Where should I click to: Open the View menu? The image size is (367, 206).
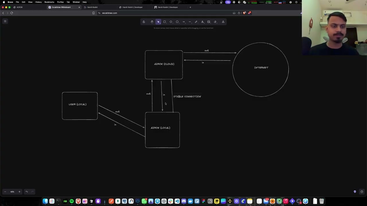tap(30, 2)
